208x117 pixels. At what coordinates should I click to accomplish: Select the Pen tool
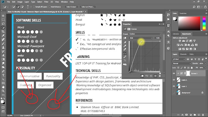pyautogui.click(x=3, y=71)
